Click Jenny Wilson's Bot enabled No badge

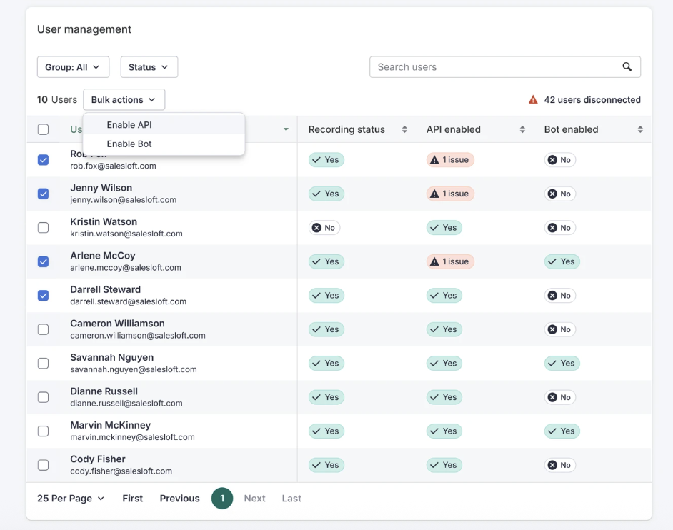point(559,194)
